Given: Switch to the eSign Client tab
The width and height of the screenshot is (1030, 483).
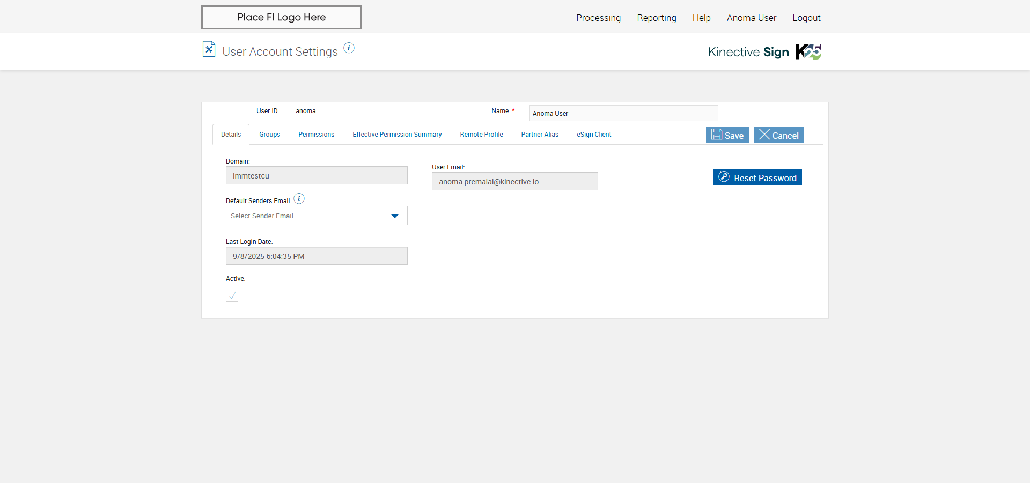Looking at the screenshot, I should coord(594,135).
